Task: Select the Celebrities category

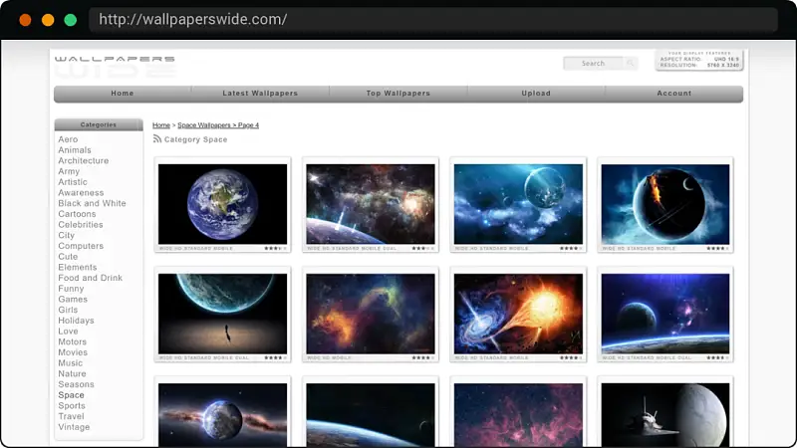Action: click(x=81, y=225)
